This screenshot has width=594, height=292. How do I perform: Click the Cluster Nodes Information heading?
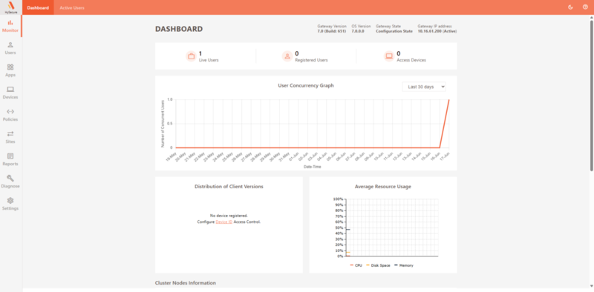tap(186, 283)
